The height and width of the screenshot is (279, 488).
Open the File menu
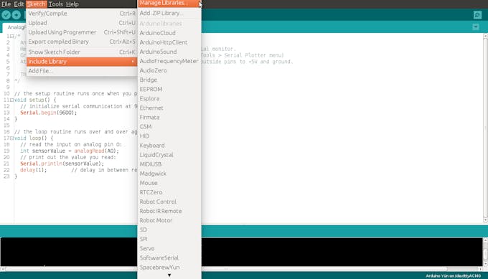pyautogui.click(x=6, y=4)
